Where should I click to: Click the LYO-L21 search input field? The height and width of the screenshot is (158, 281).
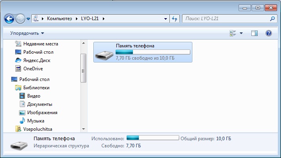227,19
